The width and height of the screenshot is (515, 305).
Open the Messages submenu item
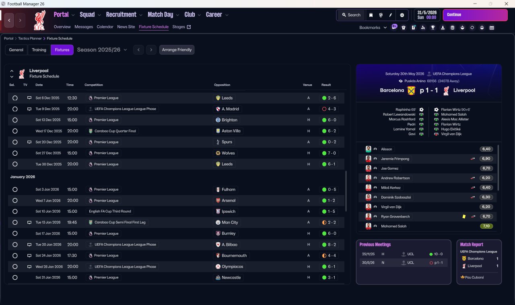[x=84, y=27]
